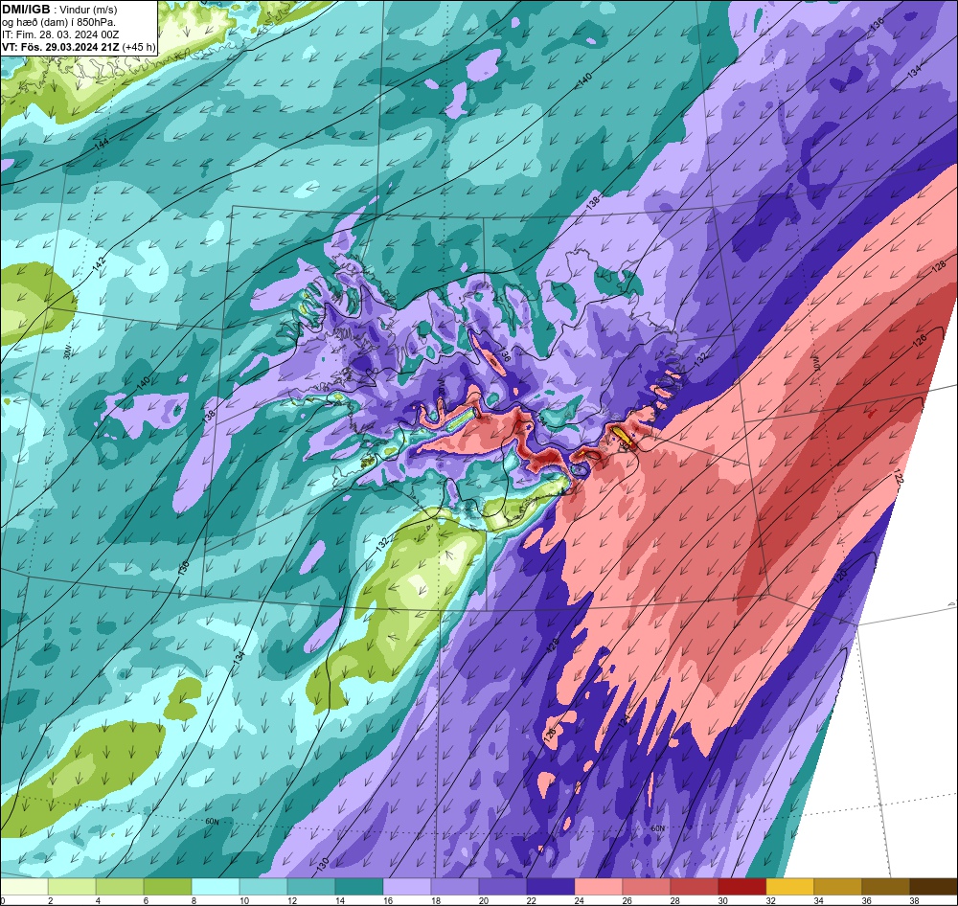Select the dark teal 14–16 m/s swatch
The image size is (958, 906).
click(x=358, y=887)
